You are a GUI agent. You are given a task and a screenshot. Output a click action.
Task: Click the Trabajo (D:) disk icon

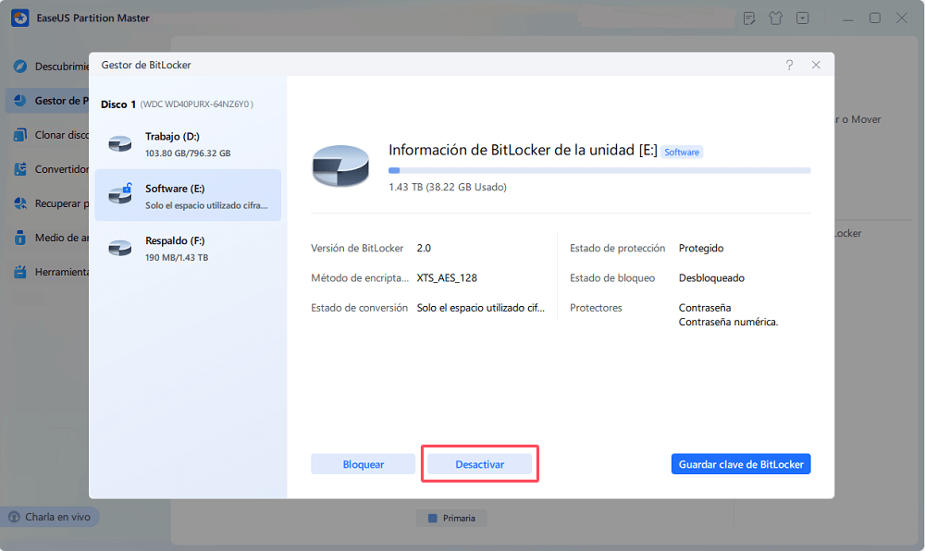119,144
